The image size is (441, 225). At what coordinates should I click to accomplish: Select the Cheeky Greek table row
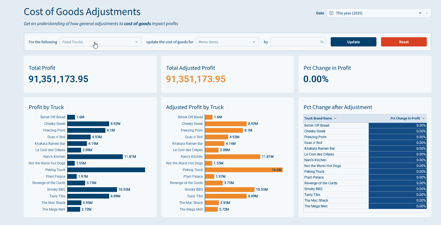click(315, 131)
